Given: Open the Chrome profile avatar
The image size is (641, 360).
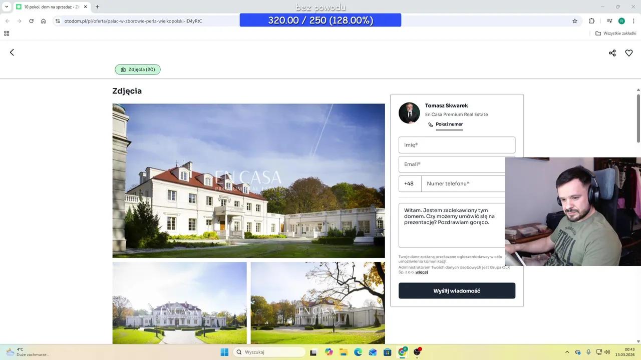Looking at the screenshot, I should 621,21.
